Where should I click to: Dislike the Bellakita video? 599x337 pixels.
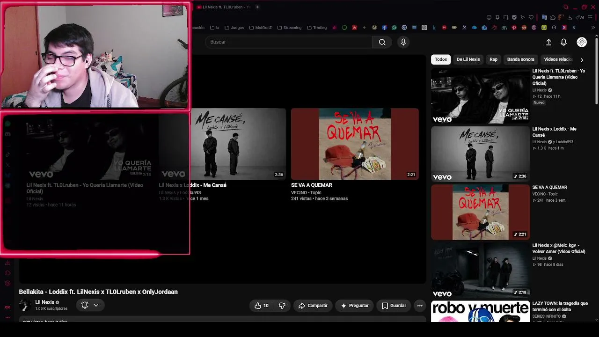[282, 306]
